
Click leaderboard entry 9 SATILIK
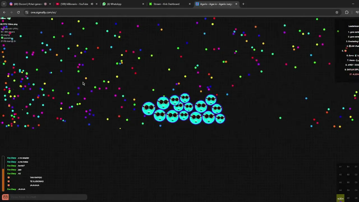[352, 70]
